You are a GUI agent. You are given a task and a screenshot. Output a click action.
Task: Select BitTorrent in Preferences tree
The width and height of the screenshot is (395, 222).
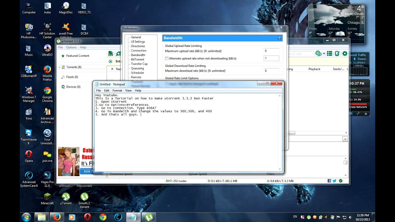click(x=137, y=60)
